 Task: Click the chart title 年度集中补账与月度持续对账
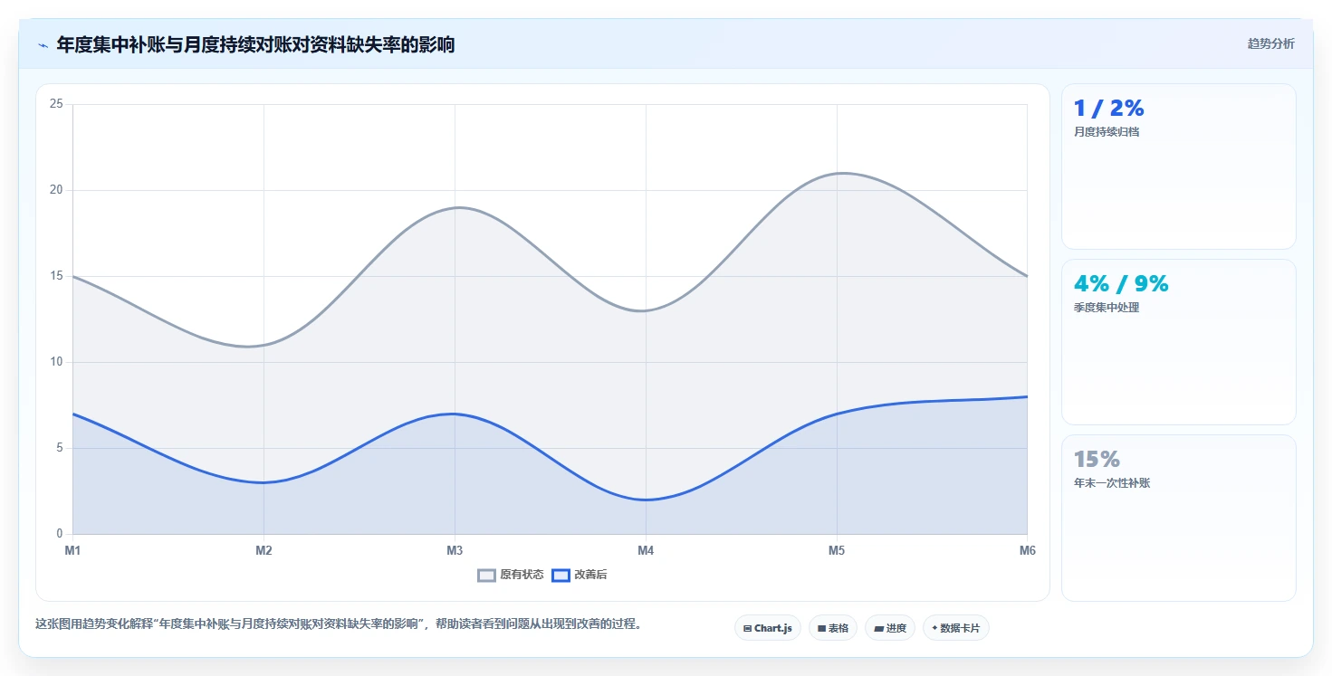pos(255,44)
